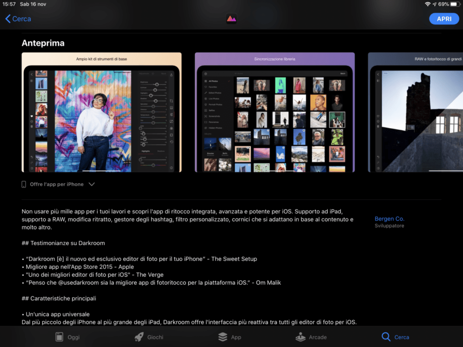Tap the status bar clock 15:57

click(x=9, y=4)
